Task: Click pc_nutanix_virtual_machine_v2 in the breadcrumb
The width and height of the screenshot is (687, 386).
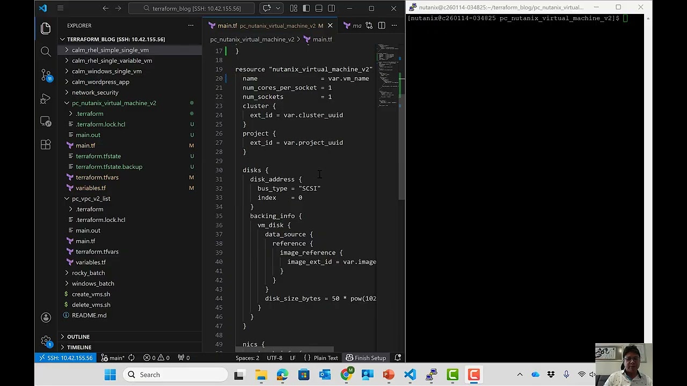Action: (252, 39)
